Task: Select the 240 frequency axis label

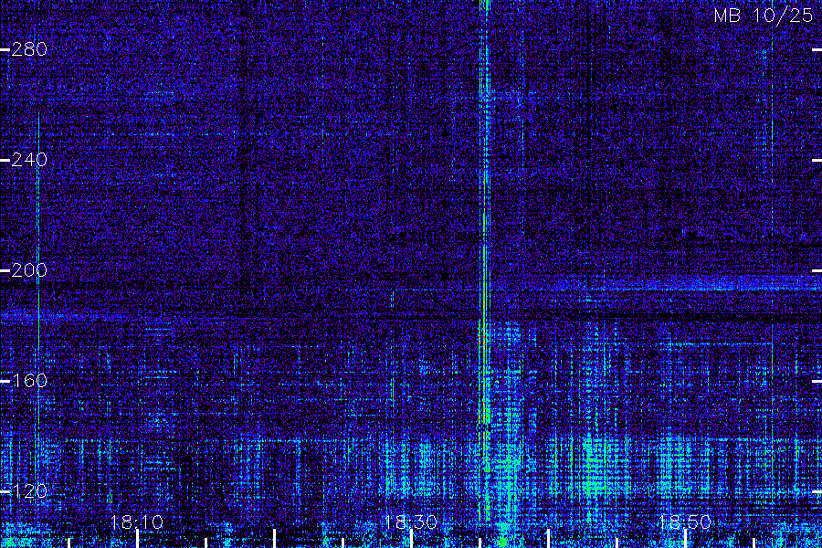Action: click(29, 160)
